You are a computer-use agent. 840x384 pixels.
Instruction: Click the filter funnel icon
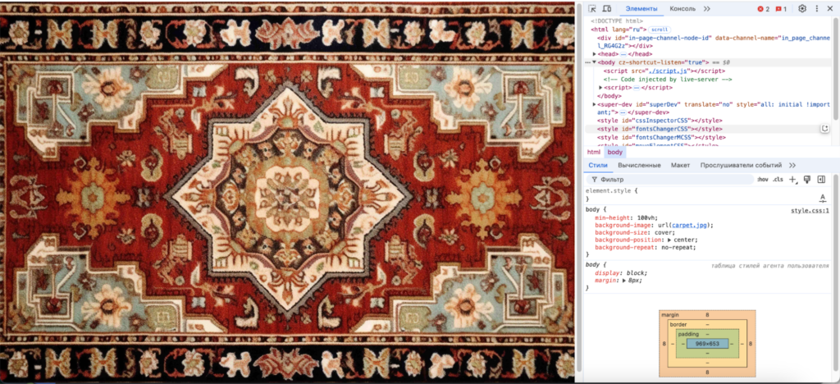594,180
